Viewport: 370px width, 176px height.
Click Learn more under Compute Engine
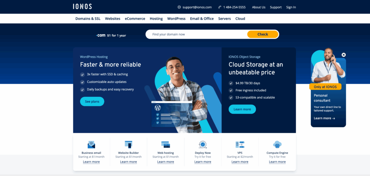pos(277,162)
